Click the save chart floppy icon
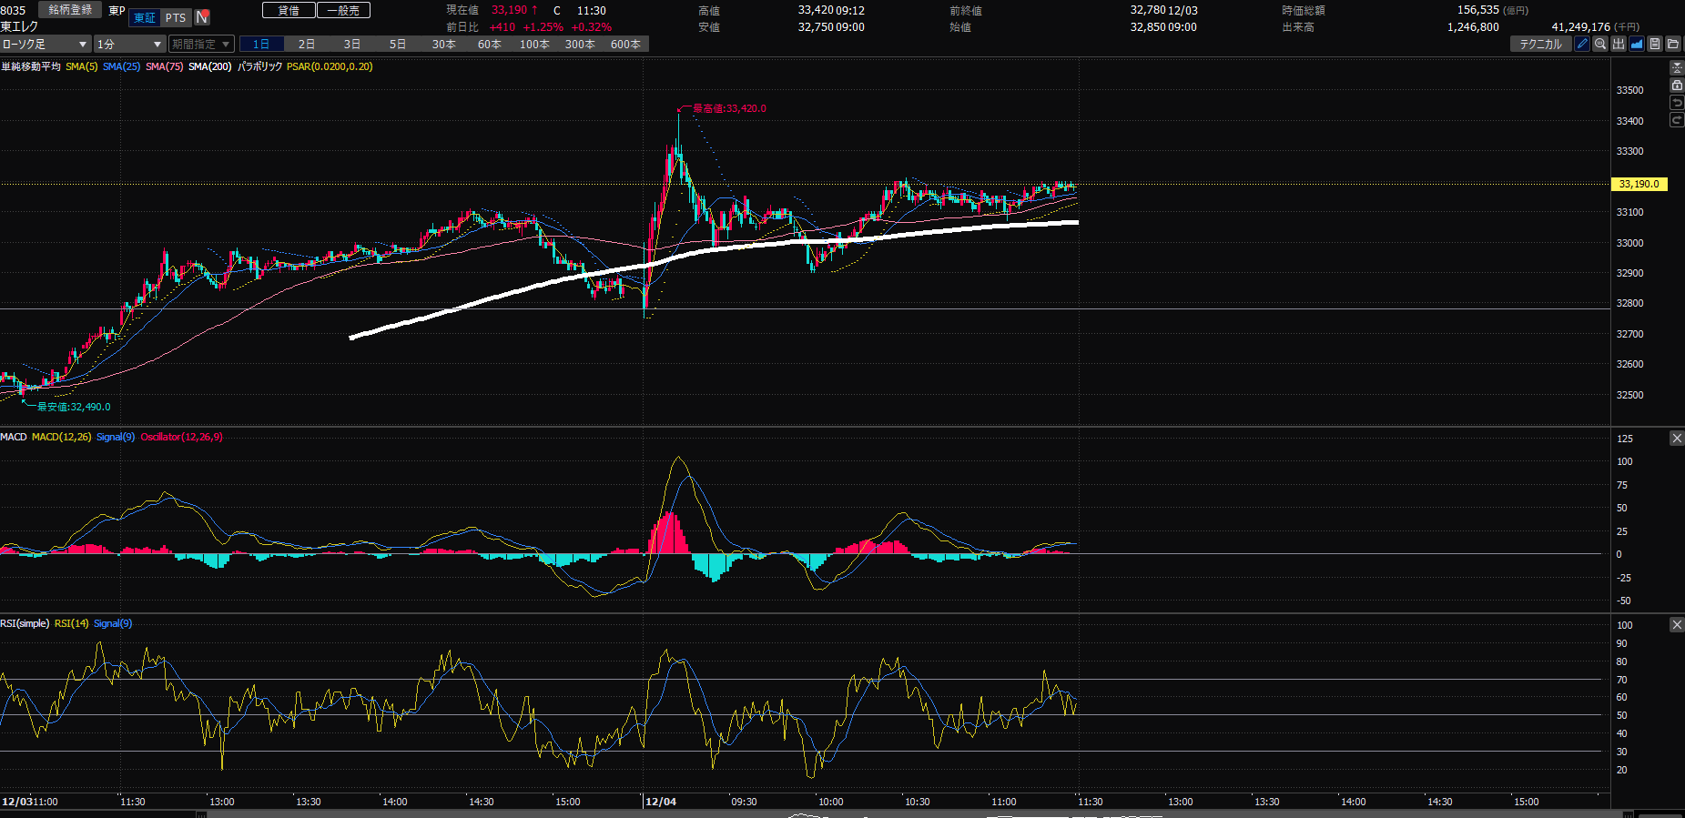 point(1655,44)
